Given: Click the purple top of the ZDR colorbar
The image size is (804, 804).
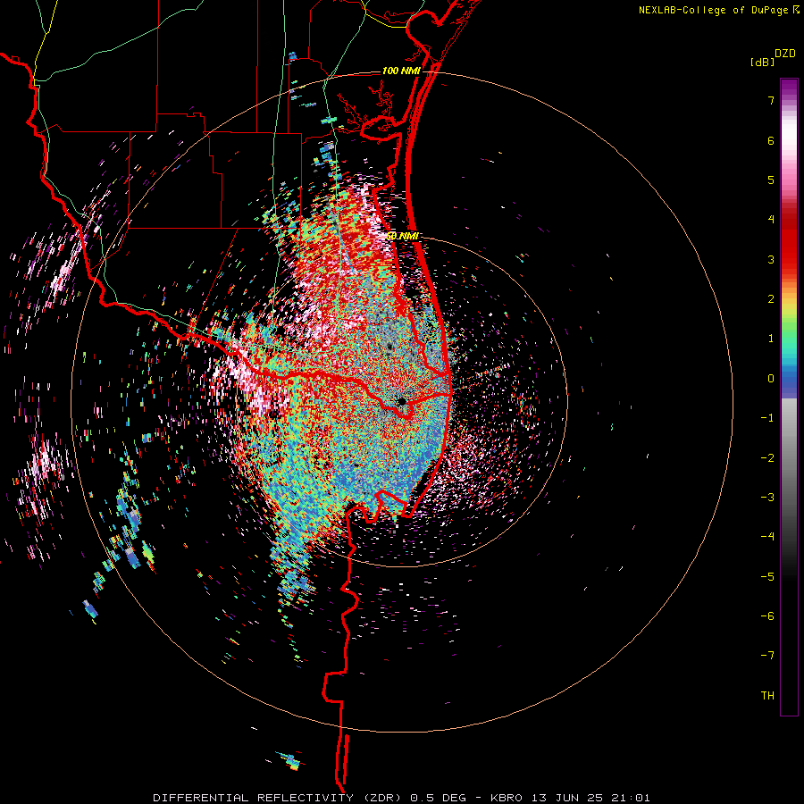Looking at the screenshot, I should pyautogui.click(x=789, y=88).
